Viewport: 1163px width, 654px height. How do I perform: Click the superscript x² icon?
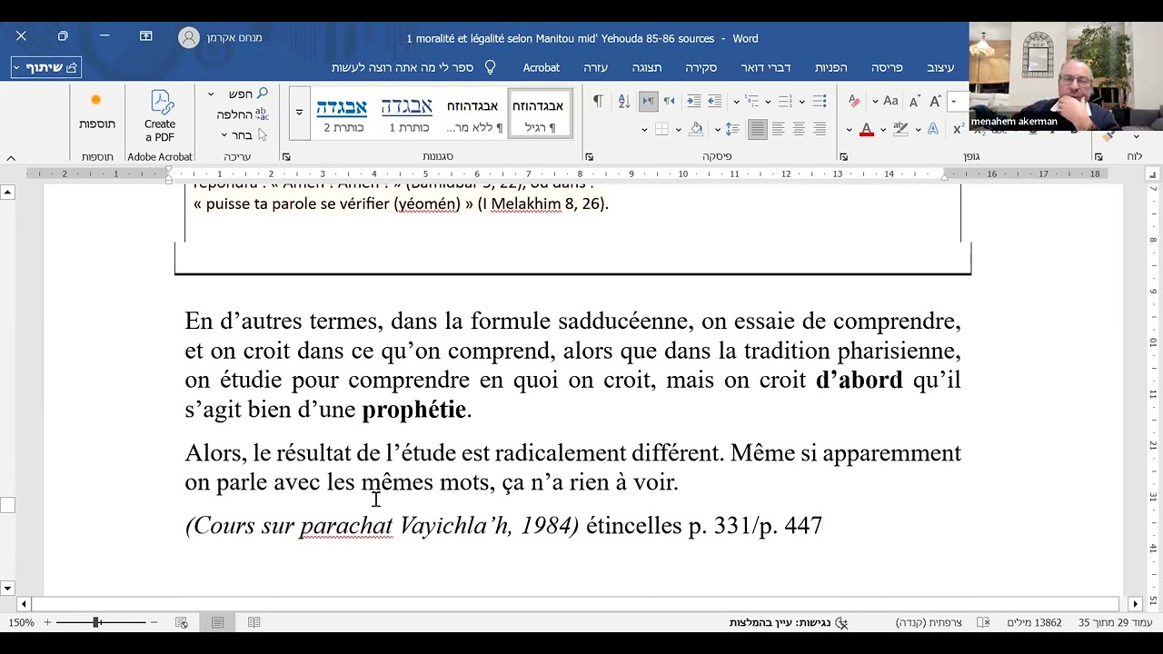(x=959, y=129)
